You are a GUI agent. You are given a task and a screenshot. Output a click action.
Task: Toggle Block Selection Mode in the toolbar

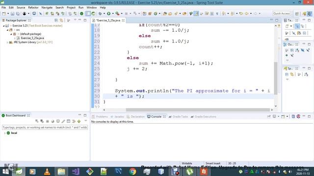212,14
